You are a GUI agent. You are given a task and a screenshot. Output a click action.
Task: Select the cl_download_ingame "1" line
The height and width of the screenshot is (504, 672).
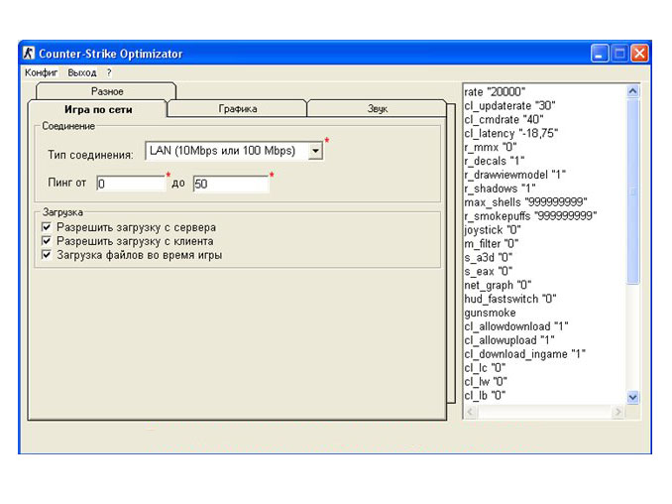pos(525,354)
